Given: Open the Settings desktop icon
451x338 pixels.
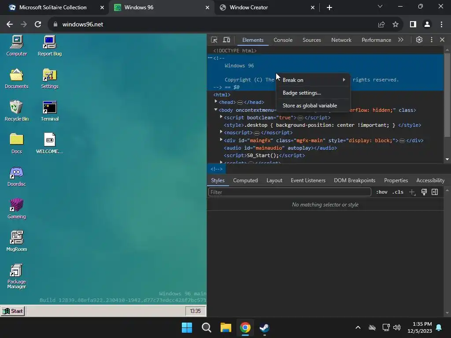Looking at the screenshot, I should [49, 78].
